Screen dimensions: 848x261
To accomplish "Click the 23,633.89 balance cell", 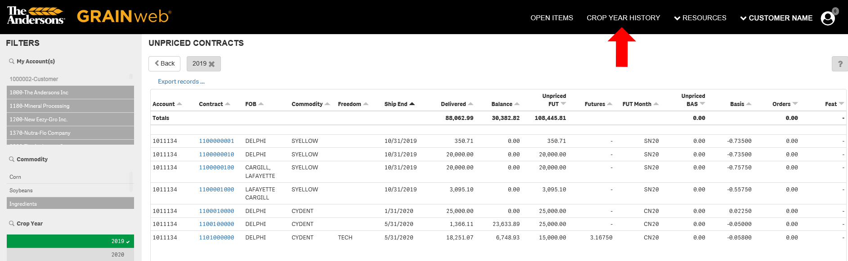I will coord(506,224).
